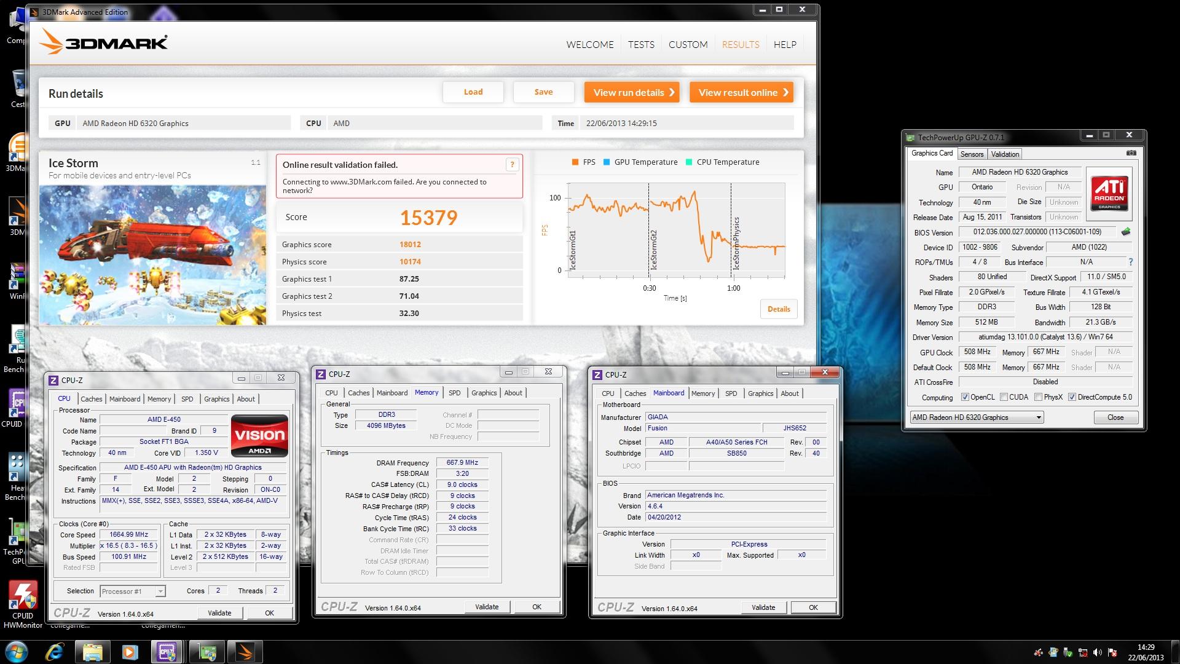Click Validate in the CPU-Z Memory window
This screenshot has height=664, width=1180.
(x=487, y=607)
